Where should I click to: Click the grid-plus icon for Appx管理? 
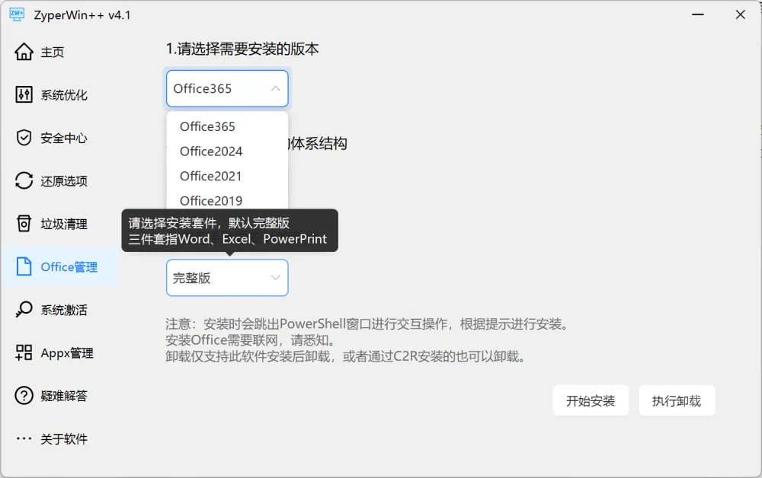(x=24, y=353)
